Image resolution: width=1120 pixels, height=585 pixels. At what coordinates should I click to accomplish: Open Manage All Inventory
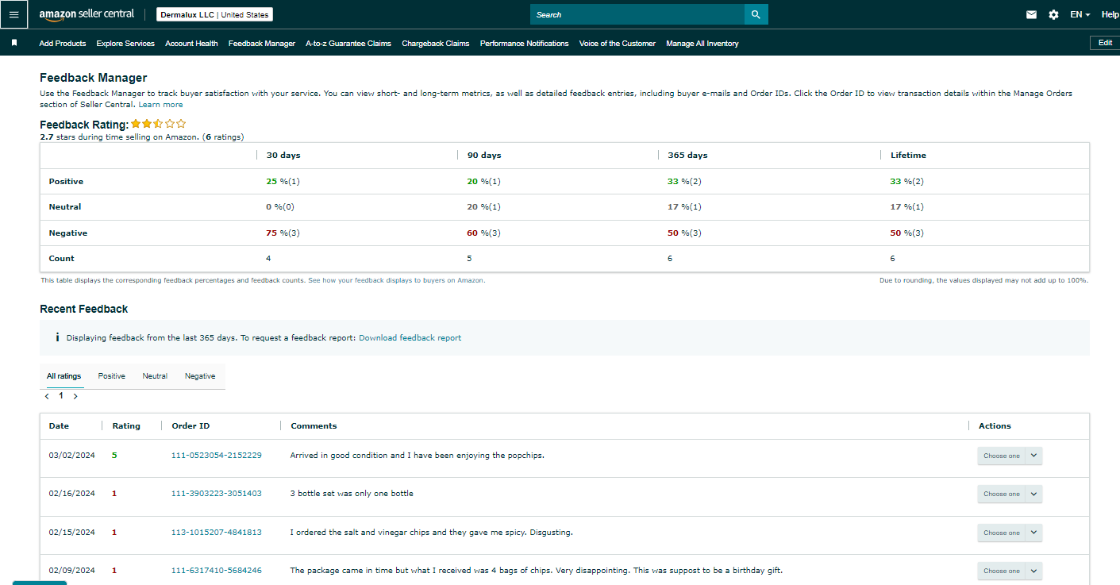(x=702, y=44)
